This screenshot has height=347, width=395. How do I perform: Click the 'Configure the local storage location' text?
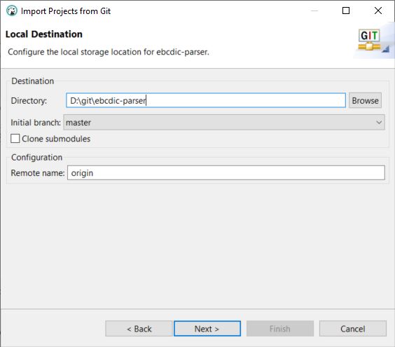(109, 52)
